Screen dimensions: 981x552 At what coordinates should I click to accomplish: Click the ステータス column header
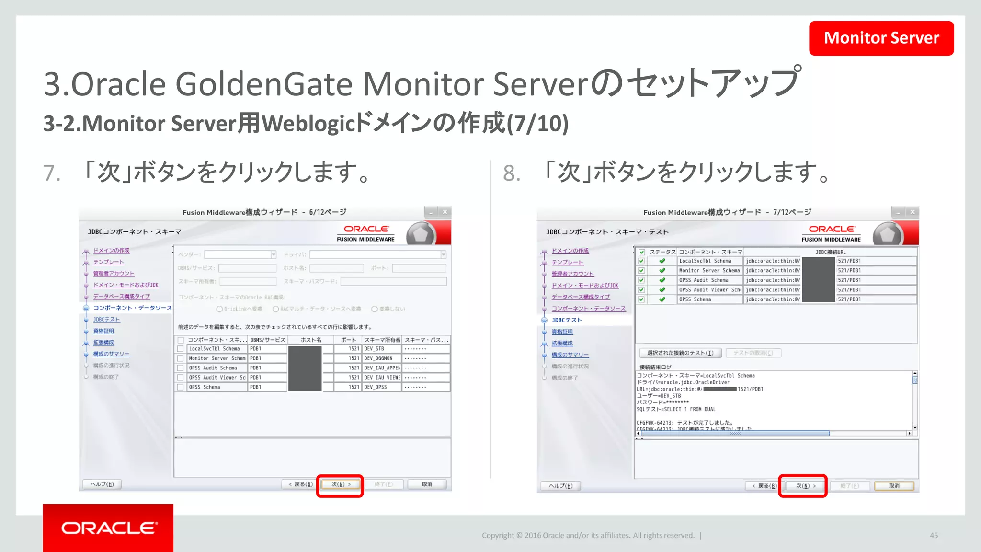[x=662, y=252]
